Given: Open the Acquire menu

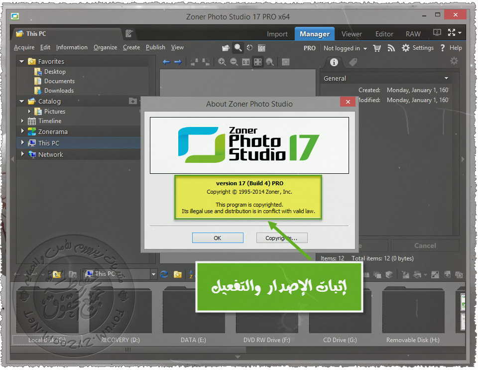Looking at the screenshot, I should click(24, 47).
